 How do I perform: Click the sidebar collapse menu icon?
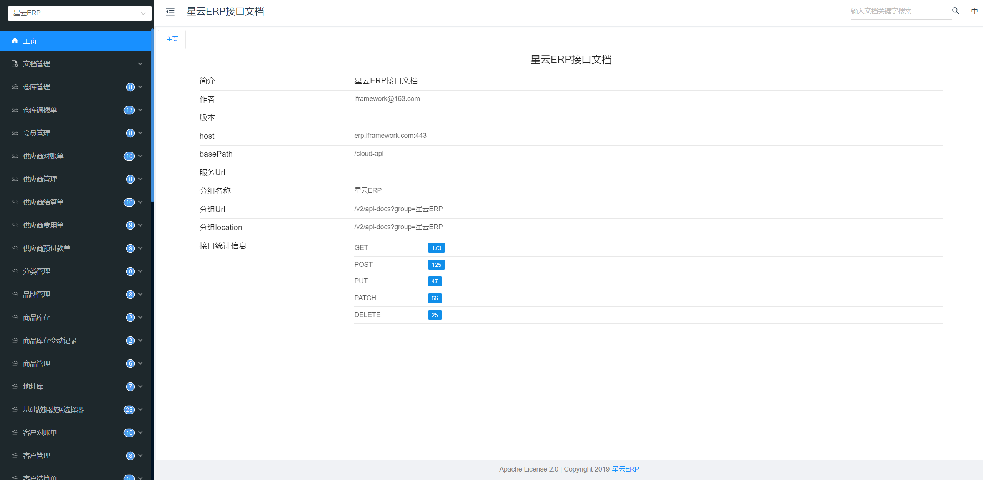pyautogui.click(x=170, y=12)
